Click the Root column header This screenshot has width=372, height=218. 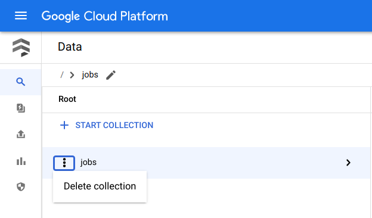(x=67, y=99)
